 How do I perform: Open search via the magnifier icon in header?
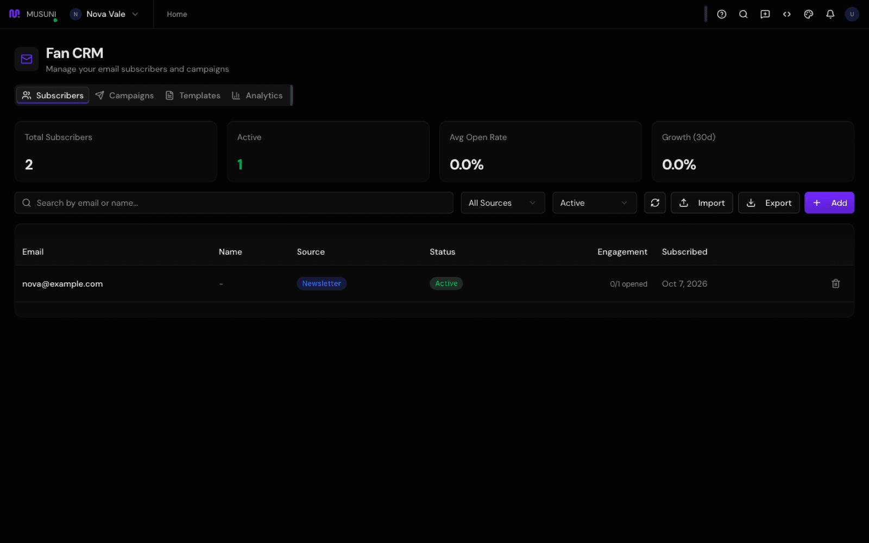click(744, 14)
